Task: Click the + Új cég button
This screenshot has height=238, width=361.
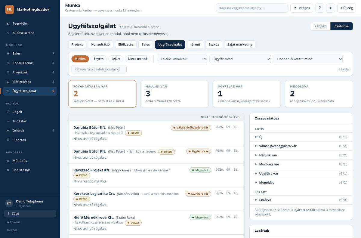Action: click(347, 8)
